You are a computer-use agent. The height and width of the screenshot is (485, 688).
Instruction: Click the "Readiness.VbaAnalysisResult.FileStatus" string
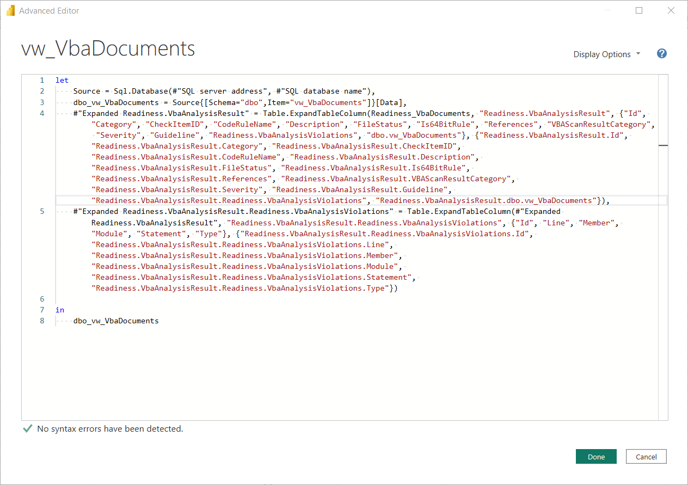[x=181, y=168]
